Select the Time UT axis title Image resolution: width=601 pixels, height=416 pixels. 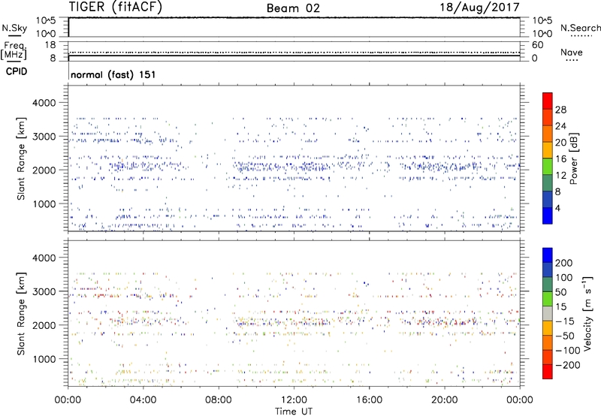click(x=294, y=411)
